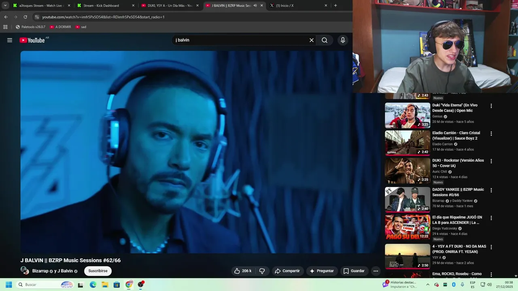Open the Historias destacadas news widget
The width and height of the screenshot is (518, 291).
pyautogui.click(x=400, y=285)
